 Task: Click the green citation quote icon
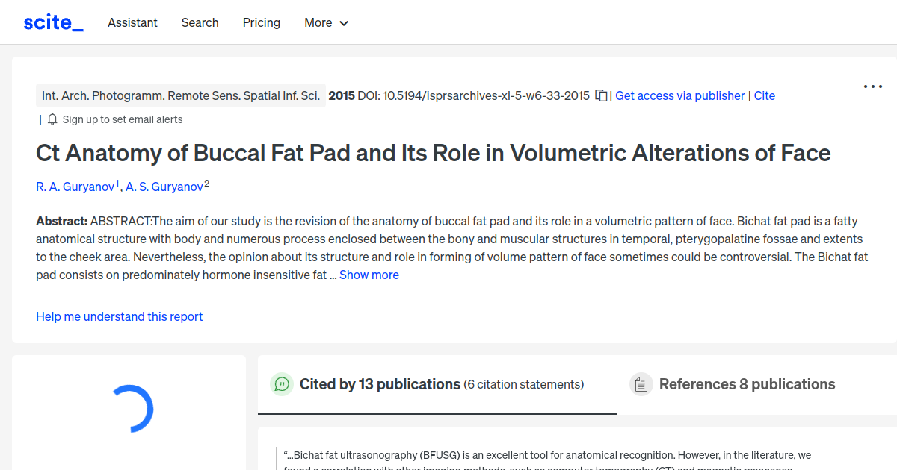282,383
